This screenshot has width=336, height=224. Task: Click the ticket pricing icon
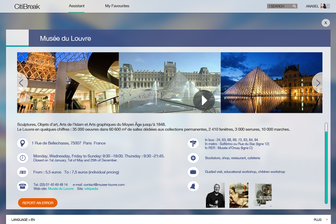(x=23, y=172)
